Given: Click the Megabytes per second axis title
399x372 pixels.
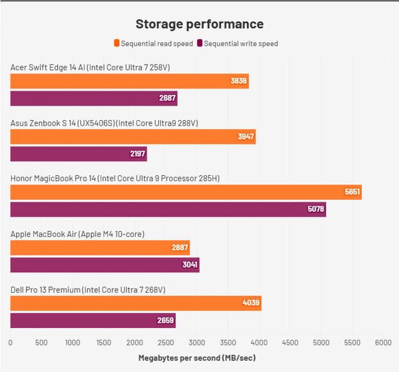Looking at the screenshot, I should [197, 358].
